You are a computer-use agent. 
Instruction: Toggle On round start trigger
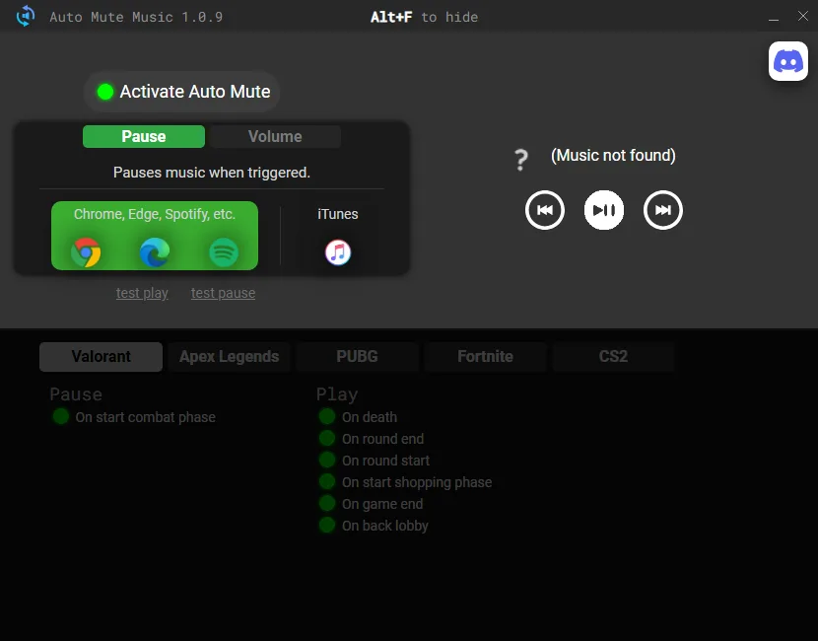327,460
